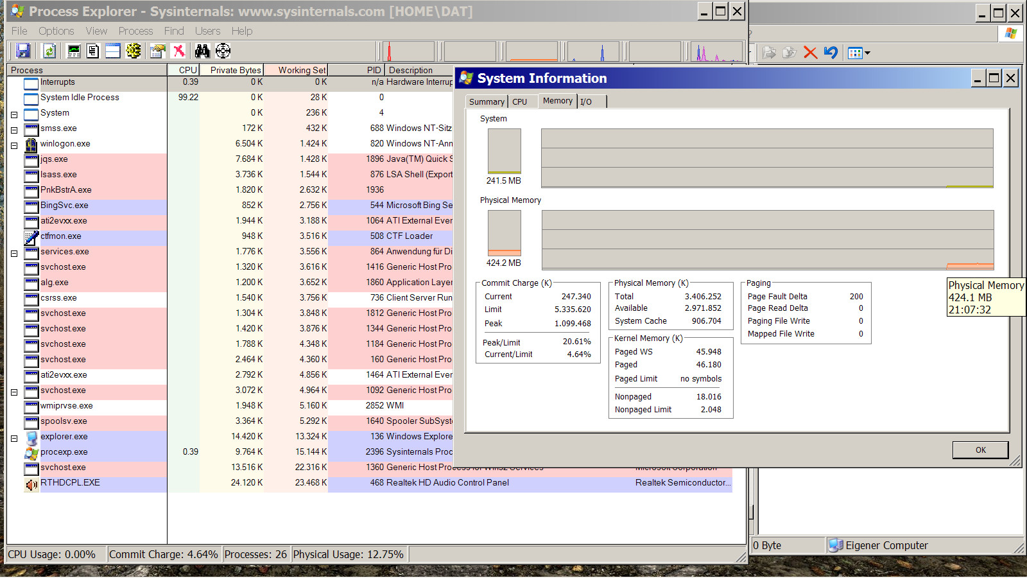This screenshot has width=1027, height=578.
Task: Click the red X Kill Process icon
Action: (x=178, y=51)
